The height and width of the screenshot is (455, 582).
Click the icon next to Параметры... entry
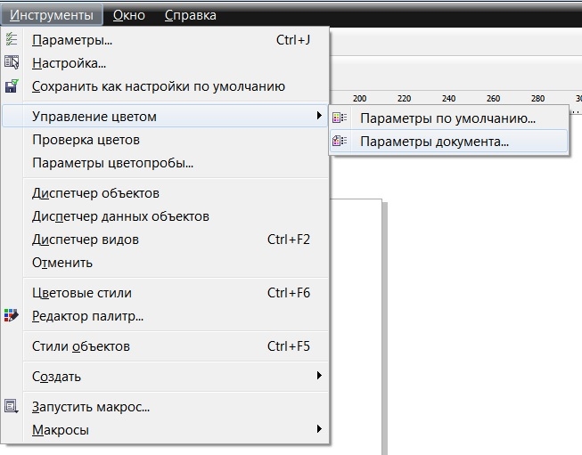coord(12,39)
